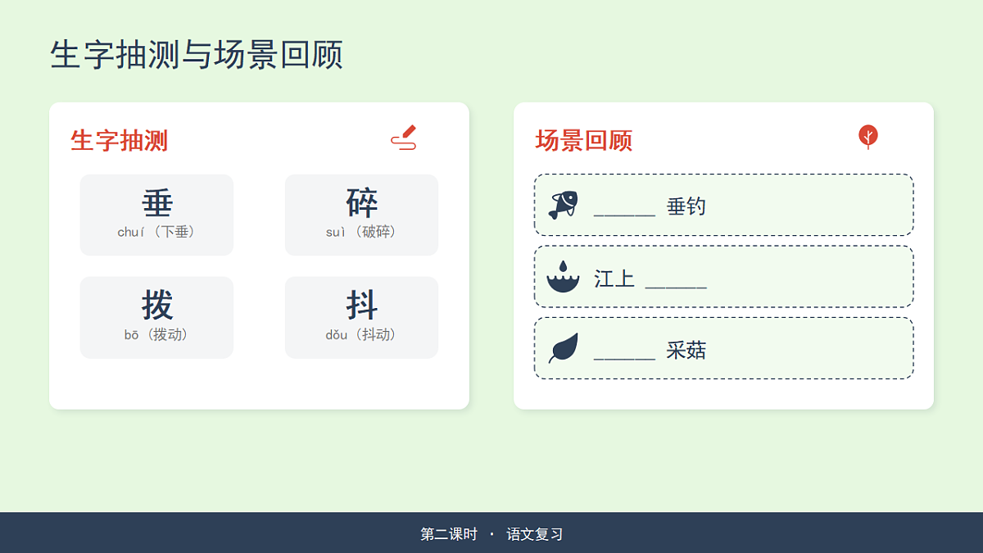Click the blank after 江上
The height and width of the screenshot is (553, 983).
coord(676,279)
